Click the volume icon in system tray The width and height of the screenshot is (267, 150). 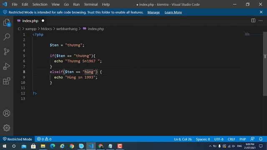(x=234, y=146)
